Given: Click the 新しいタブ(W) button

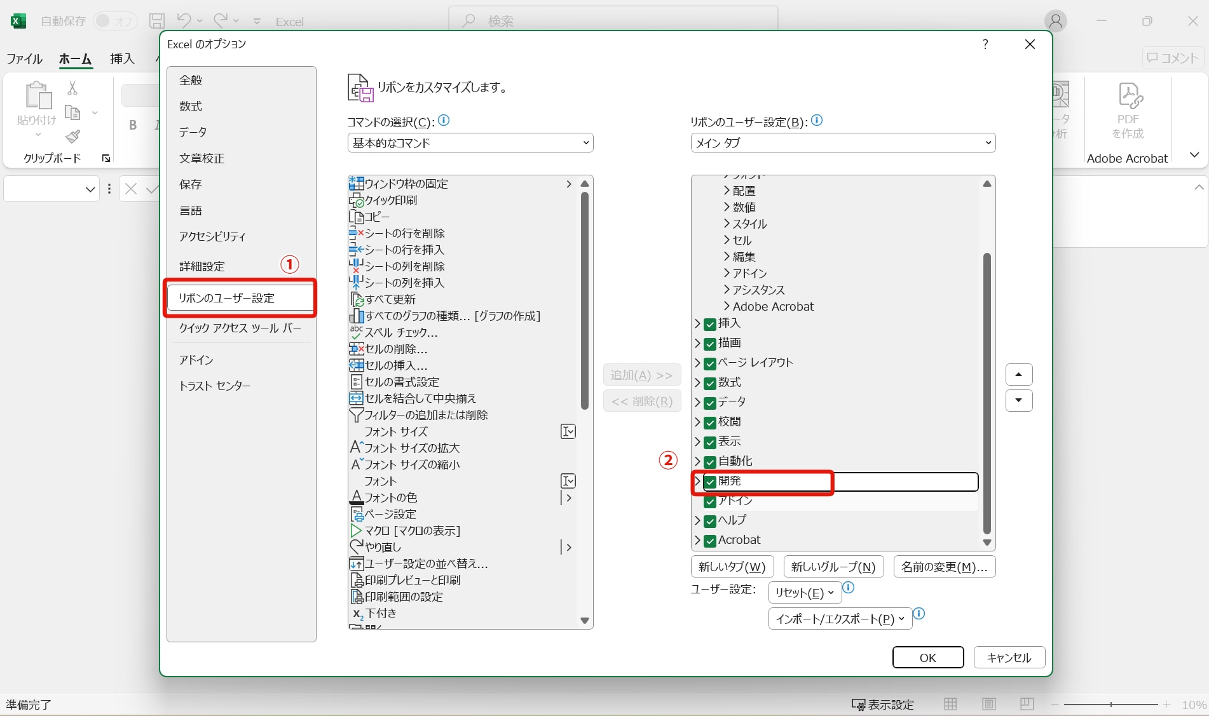Looking at the screenshot, I should point(731,566).
